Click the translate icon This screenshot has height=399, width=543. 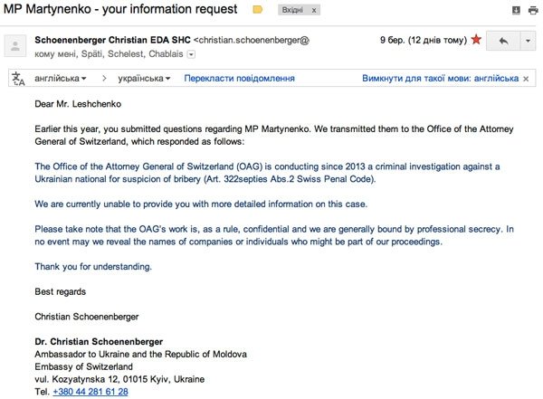point(18,79)
